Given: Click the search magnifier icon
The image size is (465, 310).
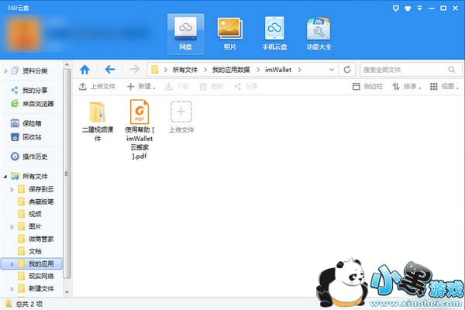Looking at the screenshot, I should pos(452,70).
